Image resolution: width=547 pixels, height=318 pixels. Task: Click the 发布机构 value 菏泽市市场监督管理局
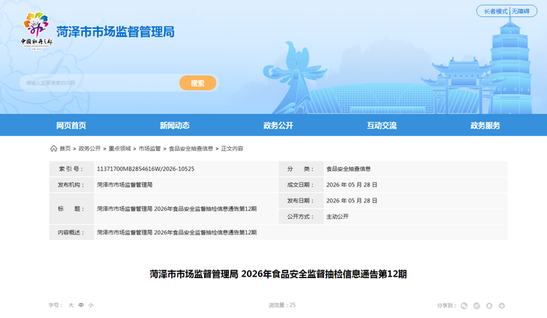point(124,185)
